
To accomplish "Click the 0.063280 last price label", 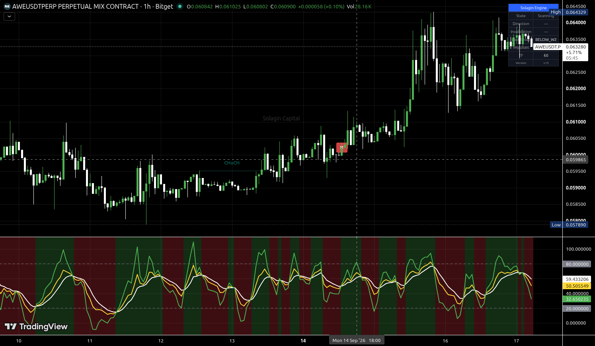I will tap(576, 47).
